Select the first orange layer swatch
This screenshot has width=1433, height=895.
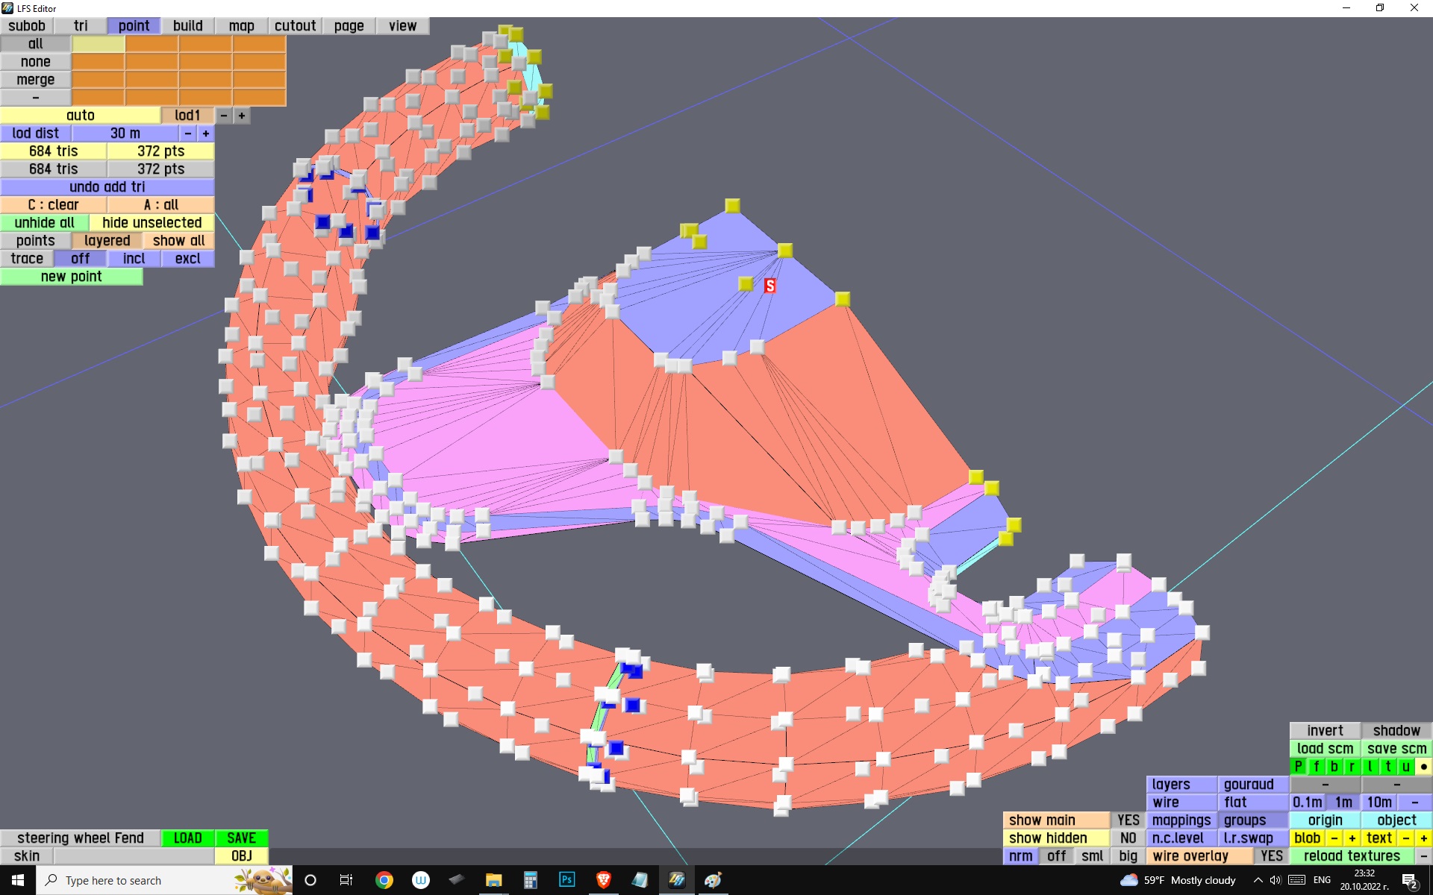pos(152,44)
